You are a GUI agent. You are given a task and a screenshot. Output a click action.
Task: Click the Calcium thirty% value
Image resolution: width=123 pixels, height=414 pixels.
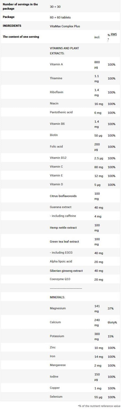pos(112,322)
